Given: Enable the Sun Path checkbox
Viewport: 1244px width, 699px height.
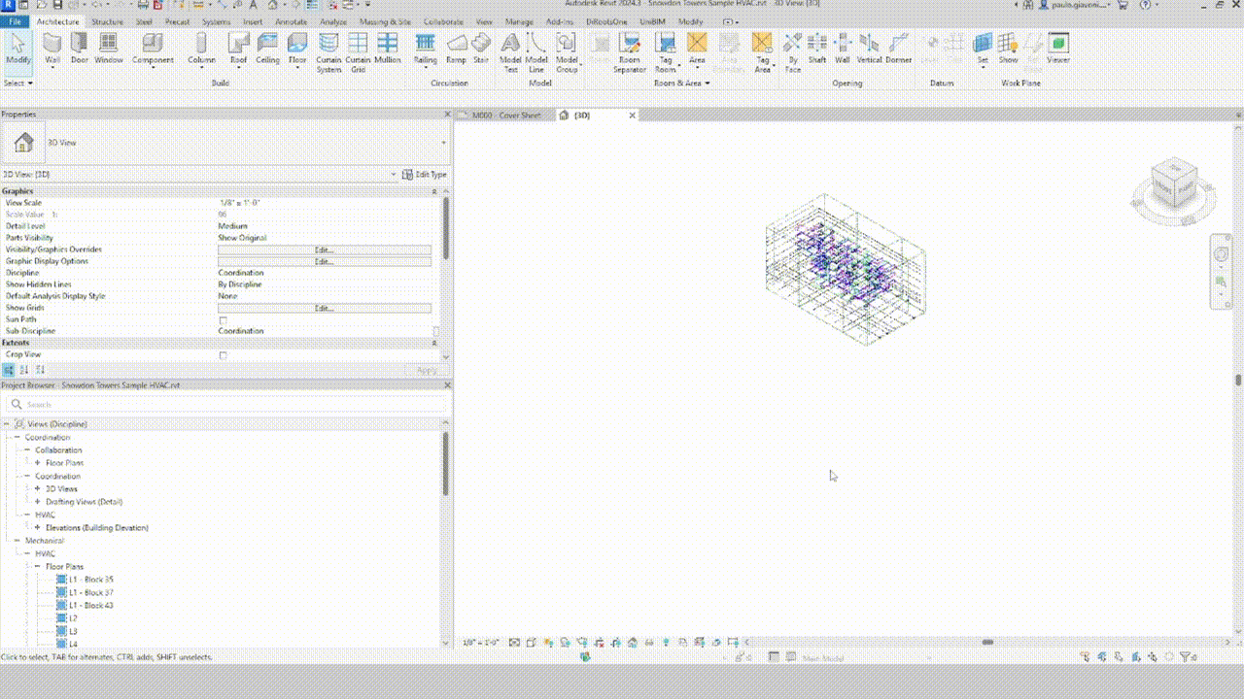Looking at the screenshot, I should pyautogui.click(x=223, y=319).
